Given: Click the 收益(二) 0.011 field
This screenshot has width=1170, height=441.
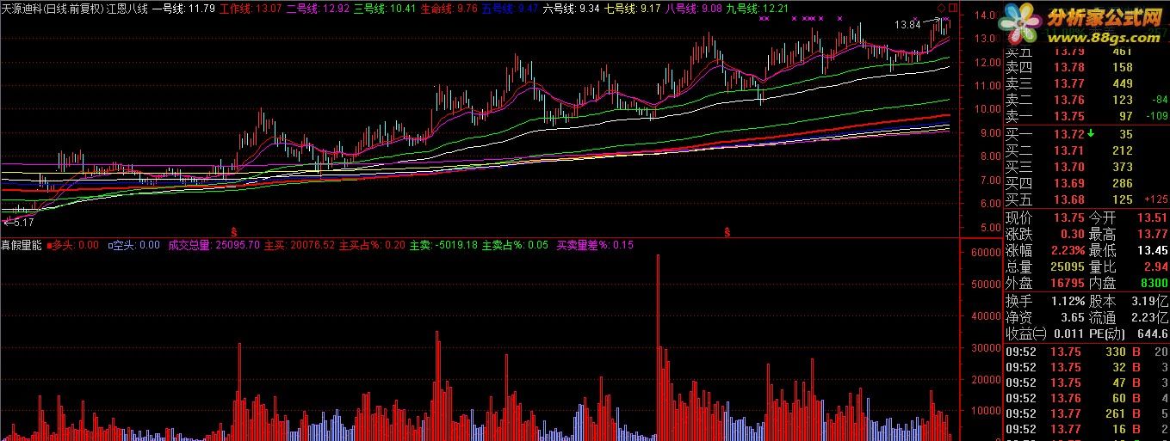Looking at the screenshot, I should pyautogui.click(x=1043, y=334).
